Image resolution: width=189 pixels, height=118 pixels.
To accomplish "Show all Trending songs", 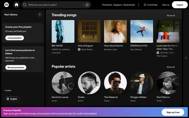I will [171, 16].
